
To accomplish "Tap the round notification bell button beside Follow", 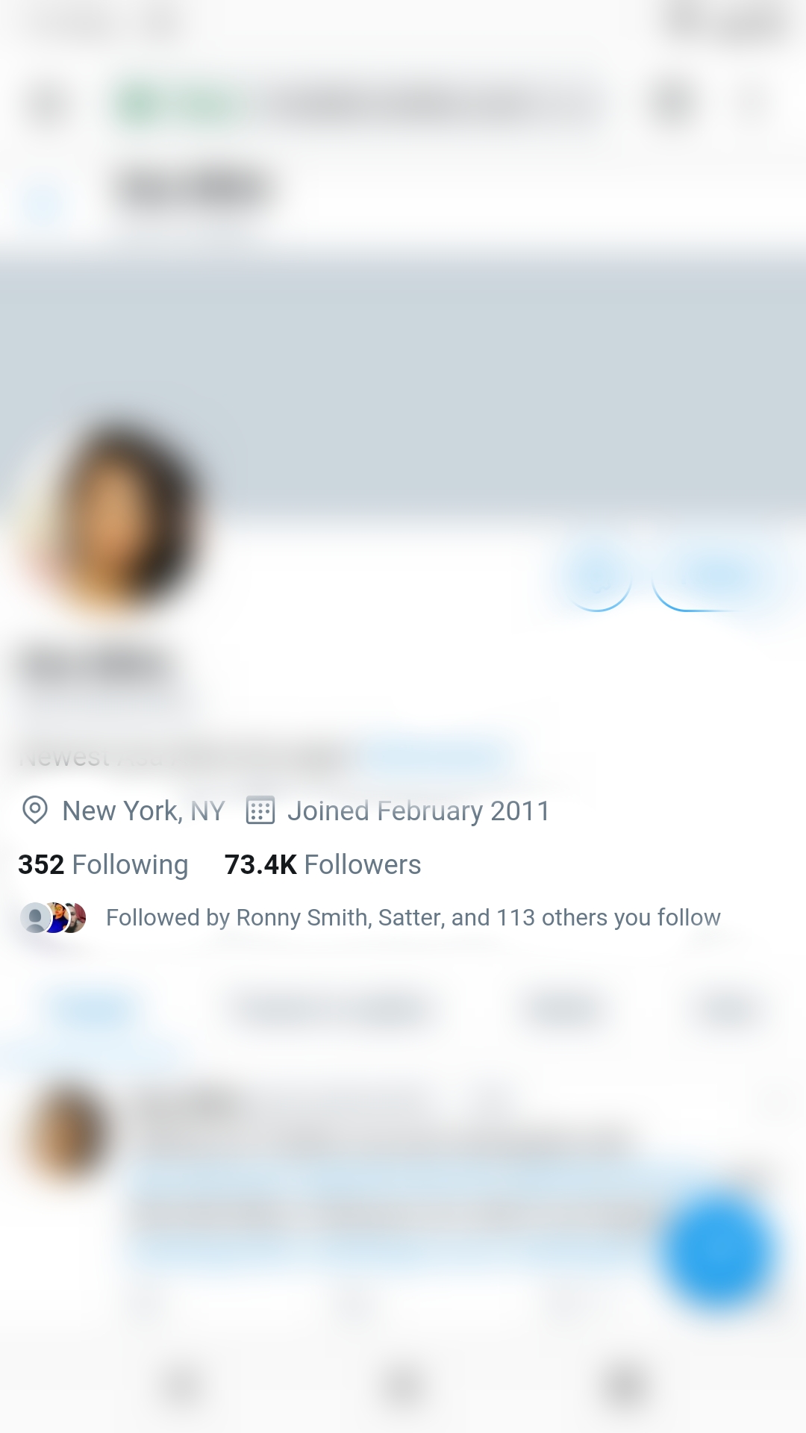I will tap(599, 577).
